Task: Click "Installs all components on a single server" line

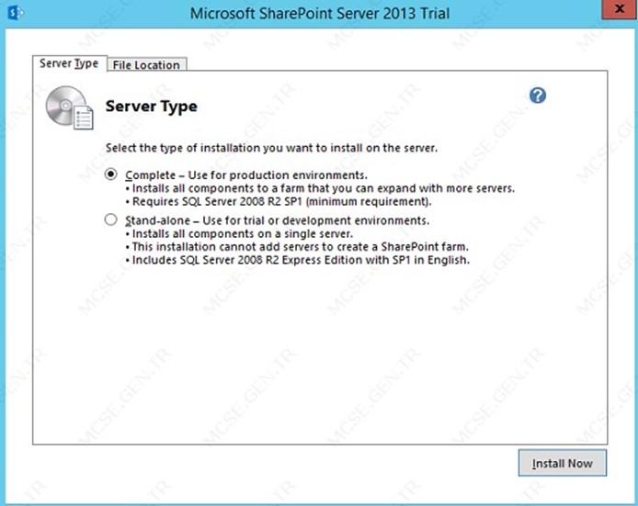Action: tap(239, 234)
